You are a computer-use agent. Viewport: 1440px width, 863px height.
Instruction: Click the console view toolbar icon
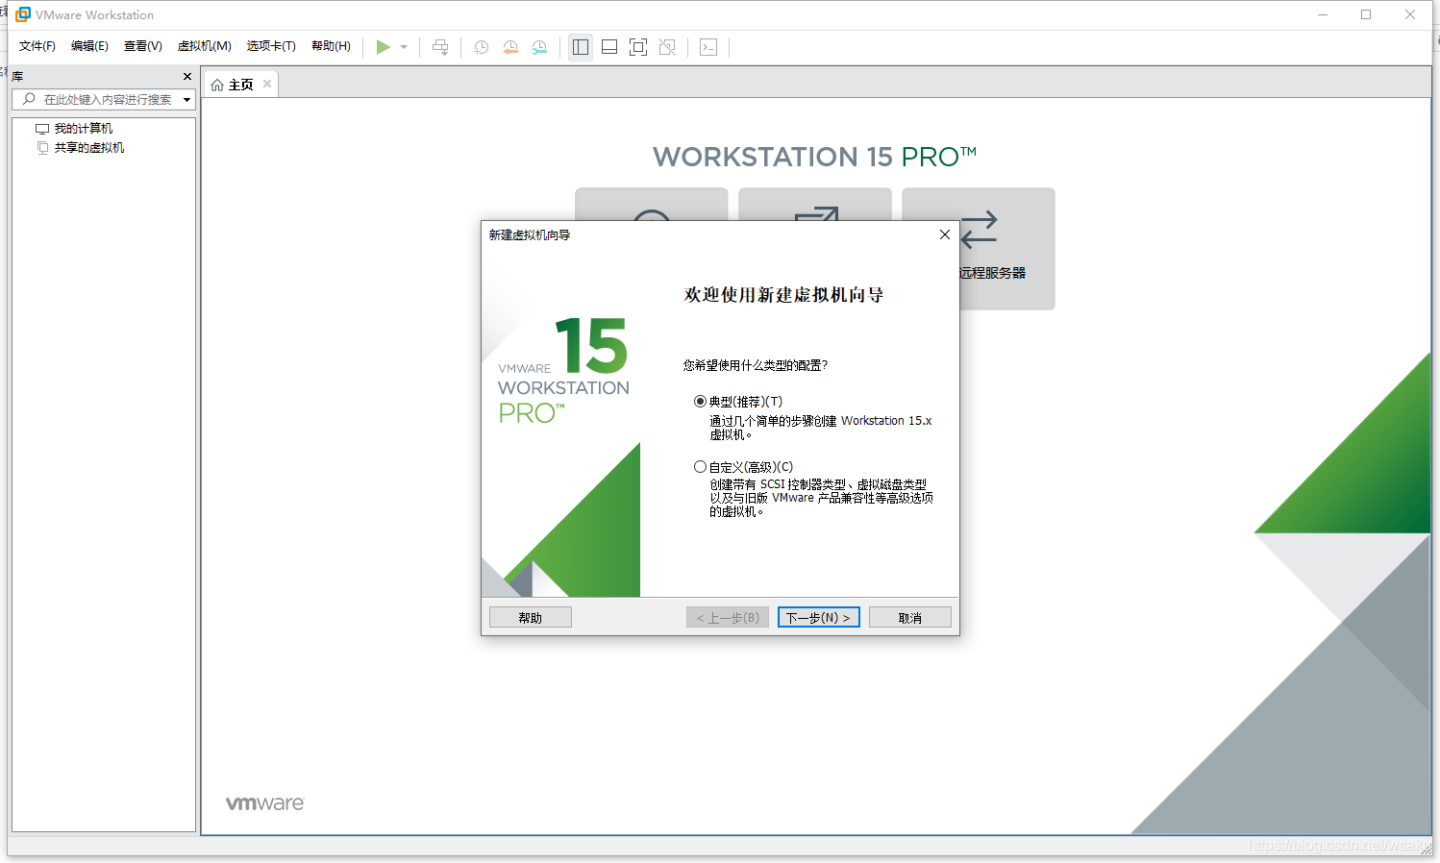pos(708,47)
